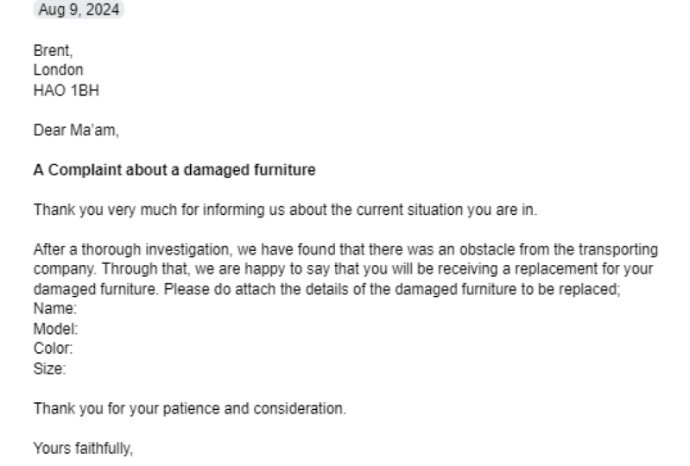Image resolution: width=690 pixels, height=466 pixels.
Task: Click the 'Yours faithfully,' sign-off
Action: coord(83,449)
